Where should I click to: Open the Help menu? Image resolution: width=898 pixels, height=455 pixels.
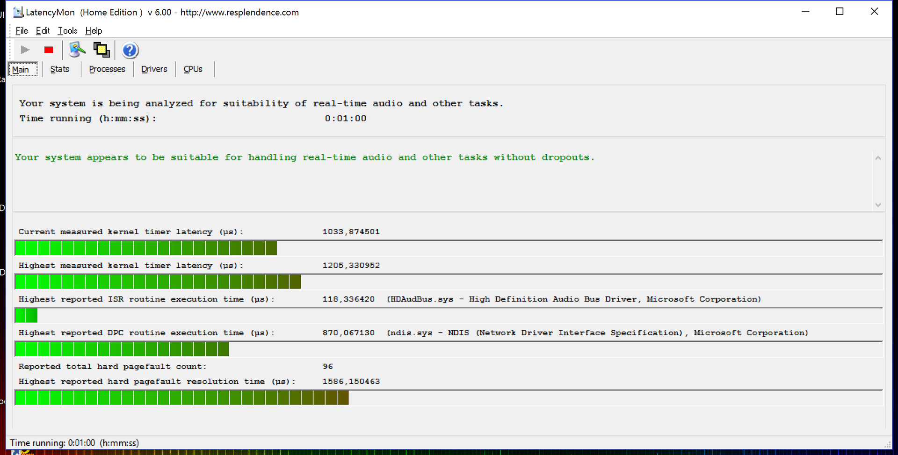pyautogui.click(x=94, y=30)
